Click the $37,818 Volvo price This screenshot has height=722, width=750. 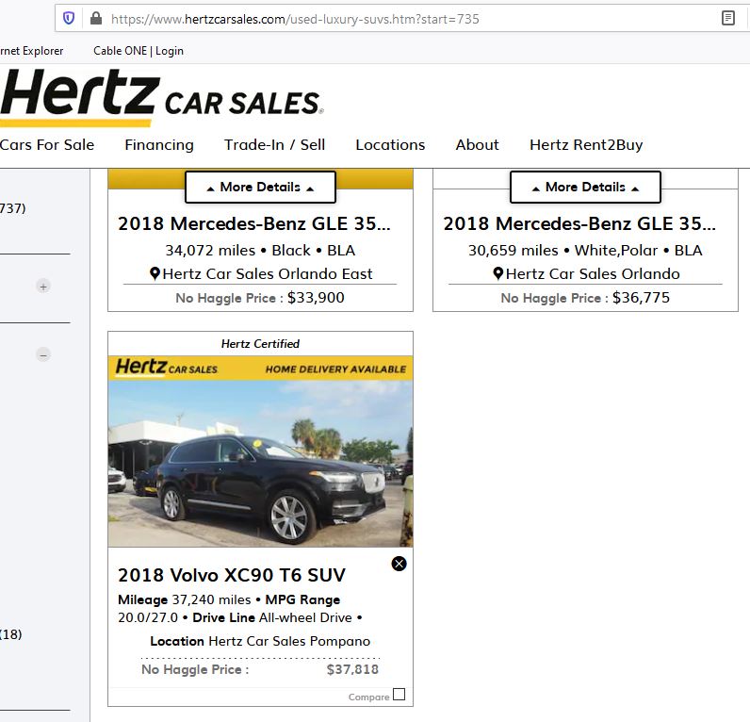(352, 669)
